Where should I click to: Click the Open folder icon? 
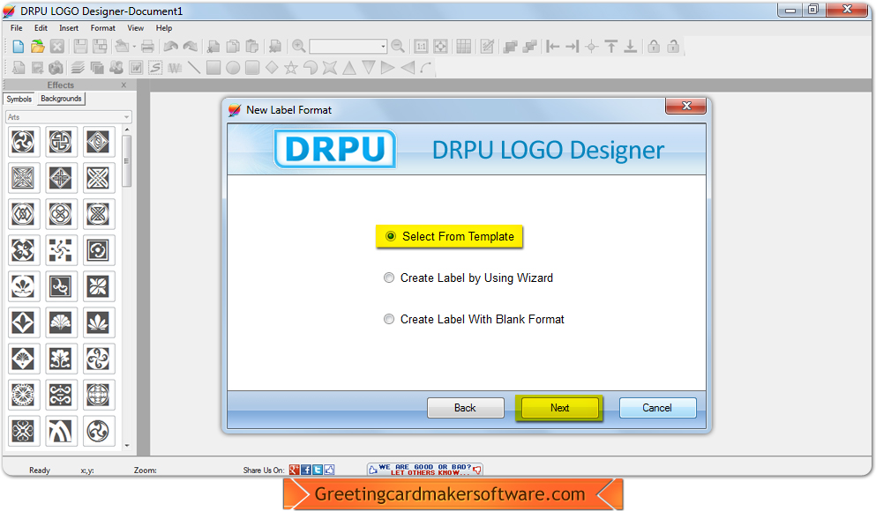[x=37, y=47]
